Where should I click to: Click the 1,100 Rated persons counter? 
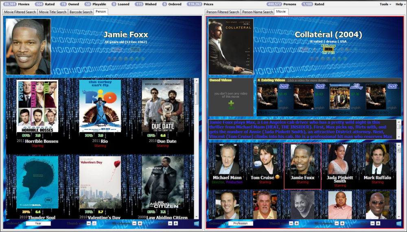coord(313,4)
